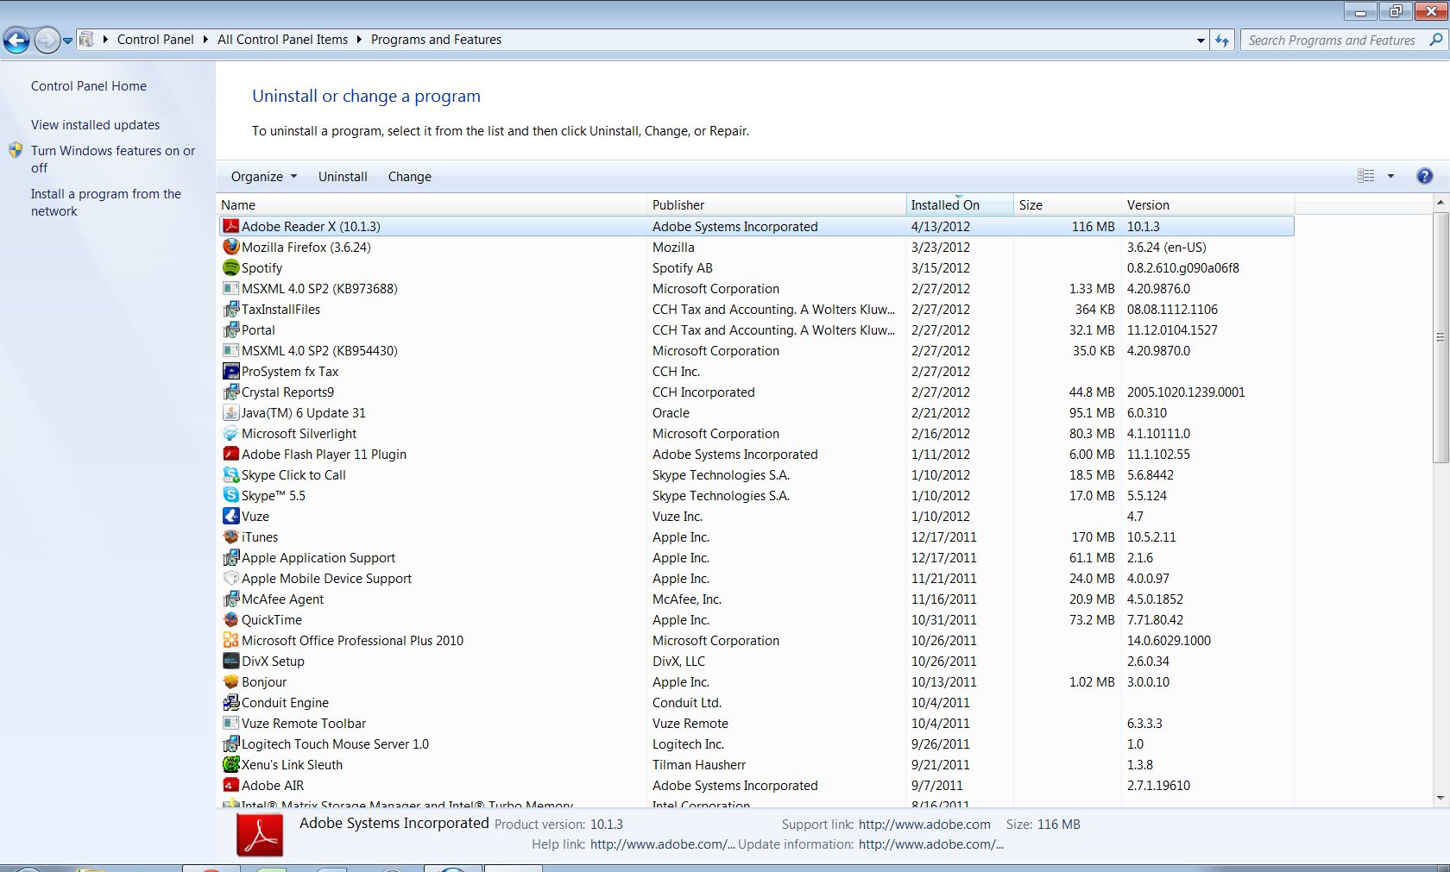Click the search magnifier icon
Viewport: 1450px width, 872px height.
[x=1435, y=40]
